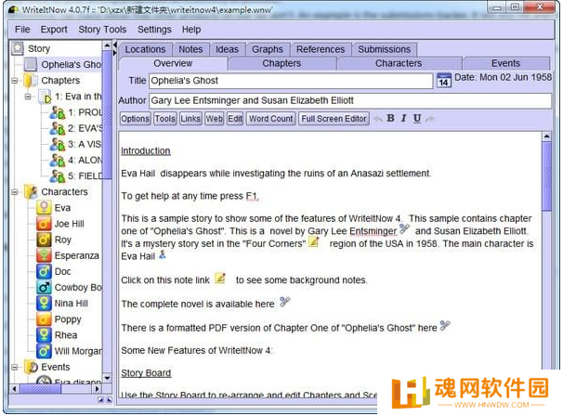Open the Help menu

pyautogui.click(x=191, y=30)
